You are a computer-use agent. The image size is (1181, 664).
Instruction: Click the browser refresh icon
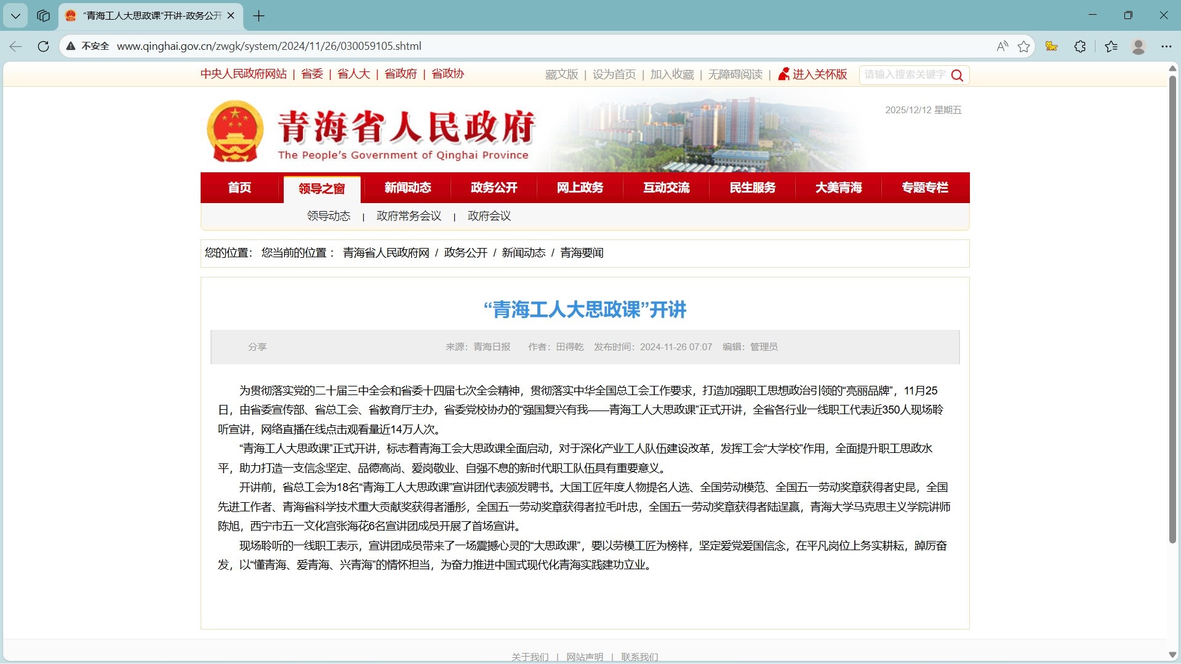coord(43,46)
